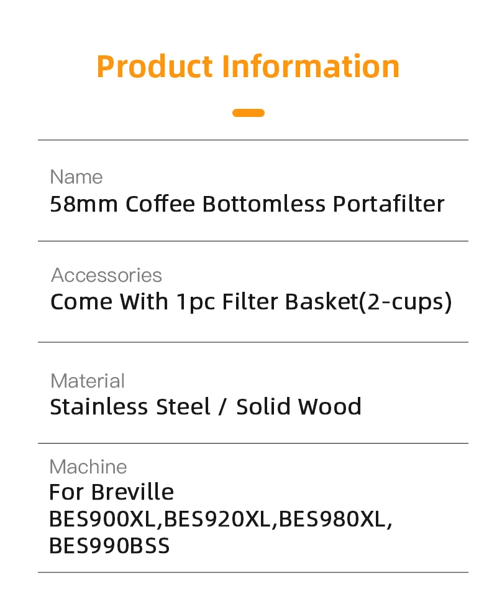Screen dimensions: 497x601
Task: Click the 58mm size text
Action: (84, 204)
